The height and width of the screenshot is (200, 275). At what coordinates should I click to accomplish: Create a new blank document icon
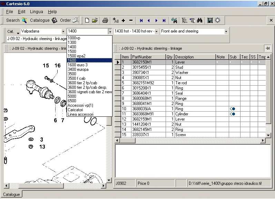click(x=87, y=20)
